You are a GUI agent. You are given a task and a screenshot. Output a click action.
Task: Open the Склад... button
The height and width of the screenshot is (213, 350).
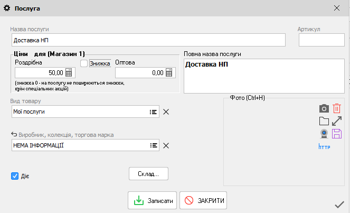[x=148, y=173]
